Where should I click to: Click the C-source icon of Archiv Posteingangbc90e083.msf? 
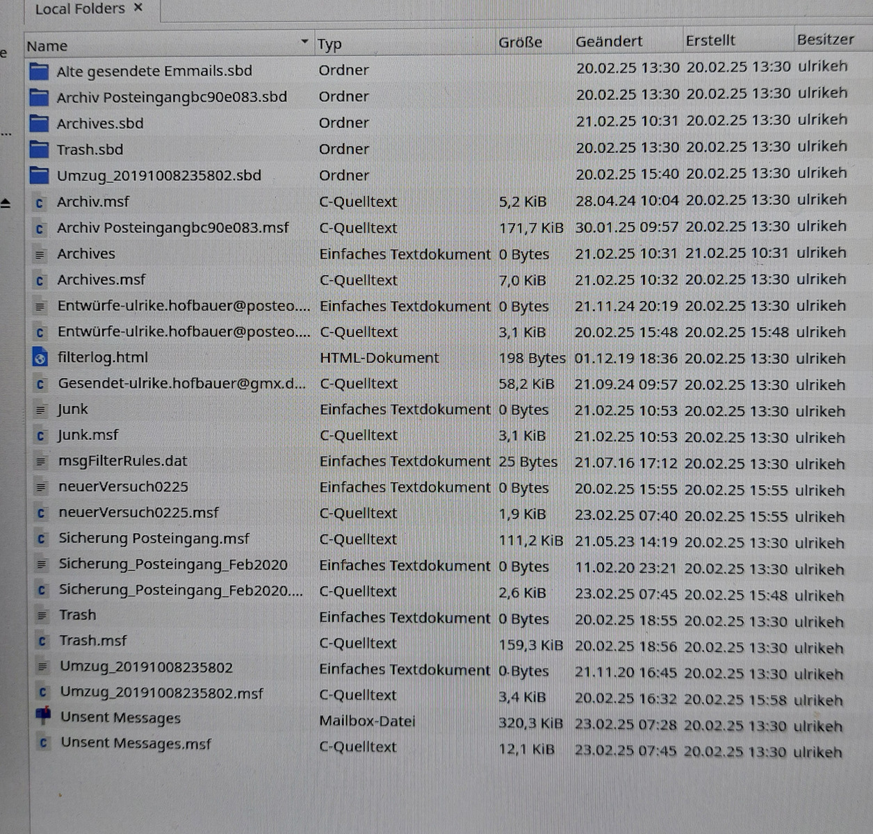click(40, 228)
